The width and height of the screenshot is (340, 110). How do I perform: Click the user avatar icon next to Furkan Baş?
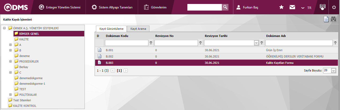239,7
